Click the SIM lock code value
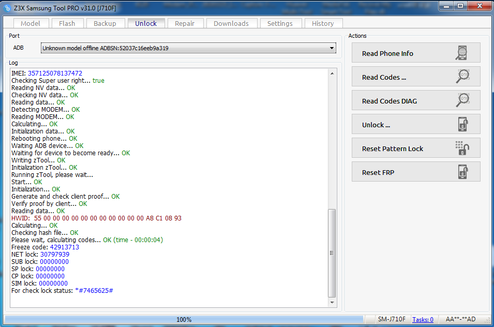This screenshot has width=494, height=327. [x=53, y=283]
